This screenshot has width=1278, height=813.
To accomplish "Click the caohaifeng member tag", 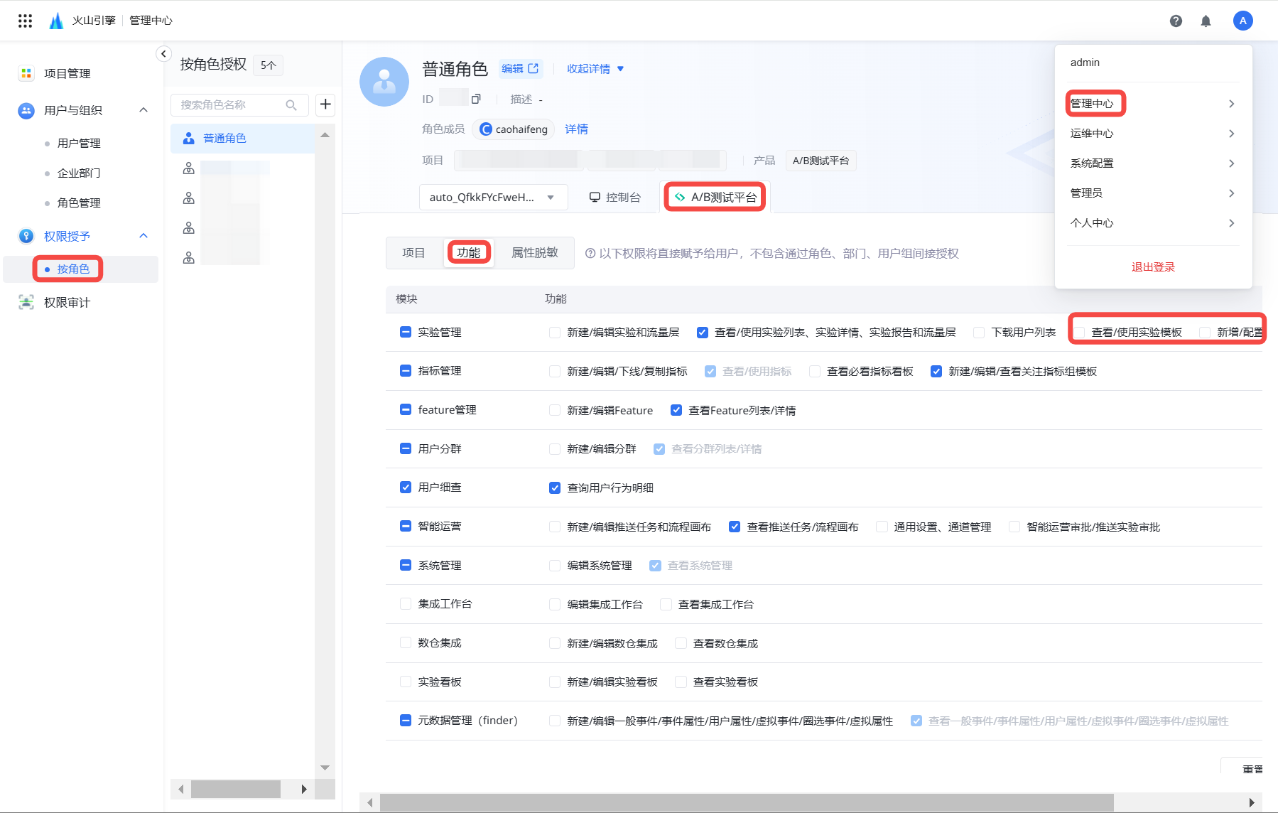I will (514, 129).
